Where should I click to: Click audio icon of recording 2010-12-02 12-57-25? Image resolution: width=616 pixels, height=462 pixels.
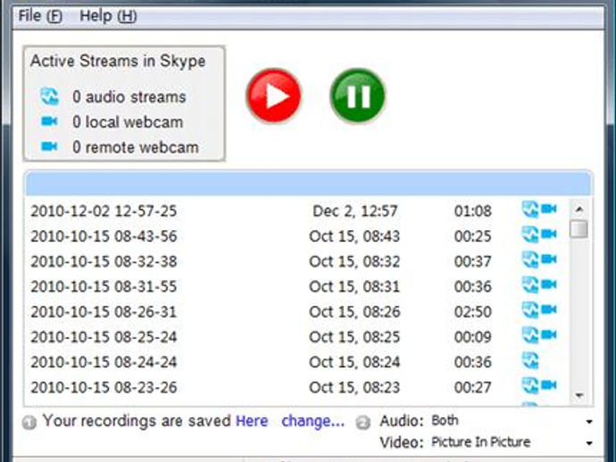pyautogui.click(x=530, y=210)
